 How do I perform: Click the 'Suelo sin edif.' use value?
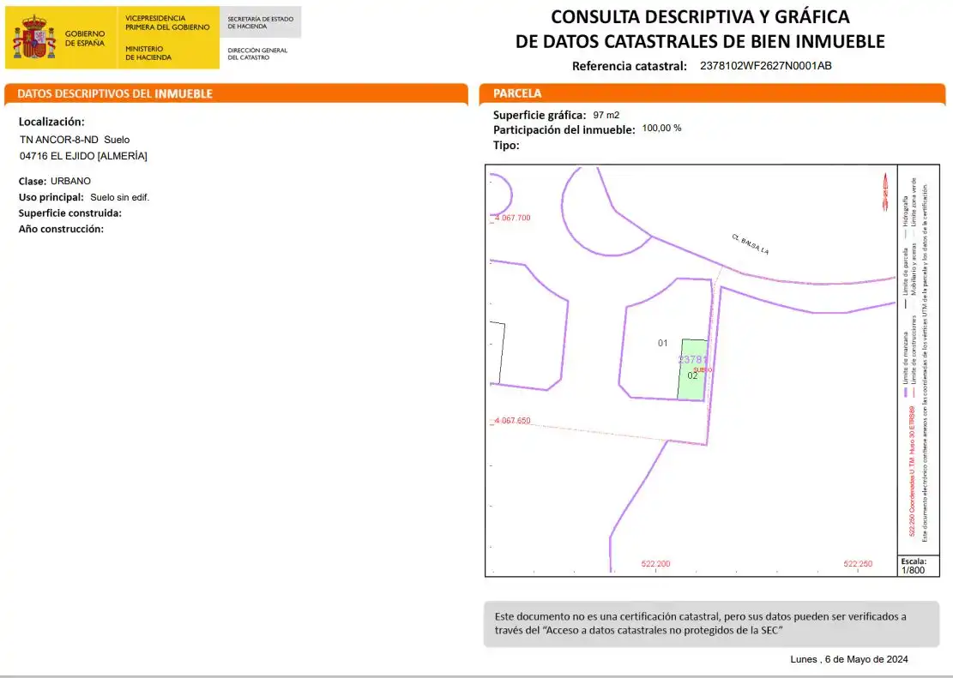point(120,197)
